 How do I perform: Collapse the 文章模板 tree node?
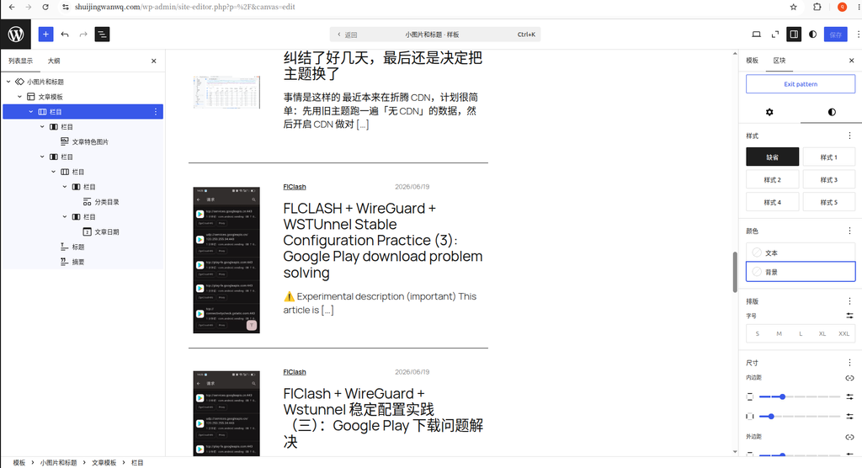20,97
